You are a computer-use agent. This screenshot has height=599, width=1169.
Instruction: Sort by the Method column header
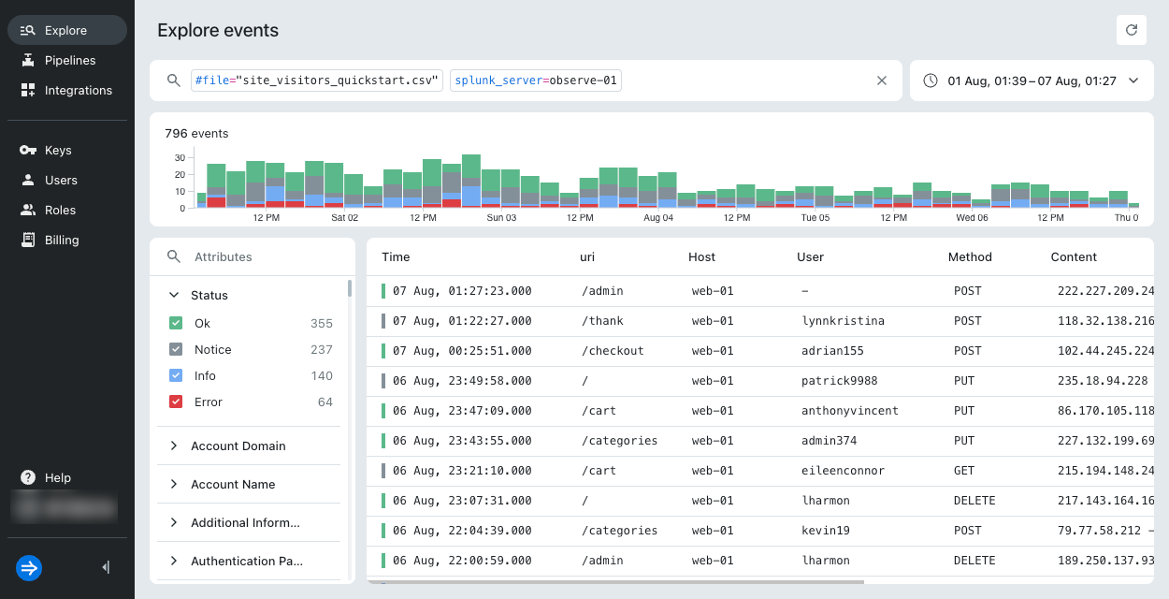click(970, 256)
